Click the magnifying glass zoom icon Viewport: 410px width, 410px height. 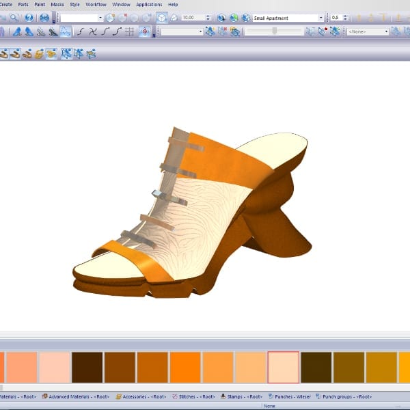pos(14,18)
